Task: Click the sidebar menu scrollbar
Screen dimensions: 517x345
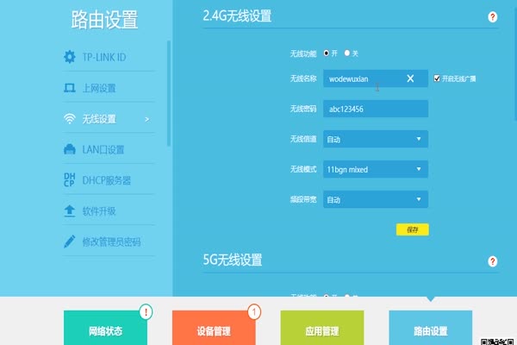Action: point(169,93)
